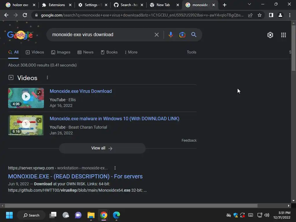Image resolution: width=296 pixels, height=222 pixels.
Task: Open Chrome profile menu
Action: pyautogui.click(x=280, y=15)
